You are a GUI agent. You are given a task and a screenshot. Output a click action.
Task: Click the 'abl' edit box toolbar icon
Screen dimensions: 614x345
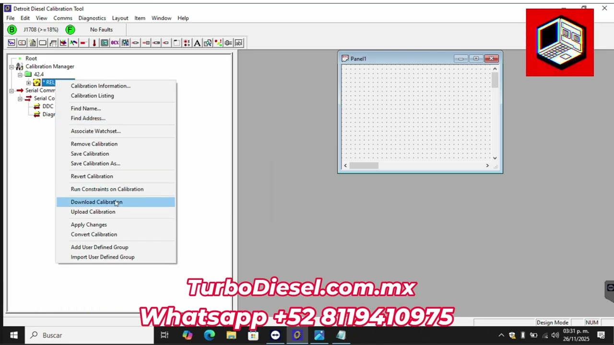238,43
